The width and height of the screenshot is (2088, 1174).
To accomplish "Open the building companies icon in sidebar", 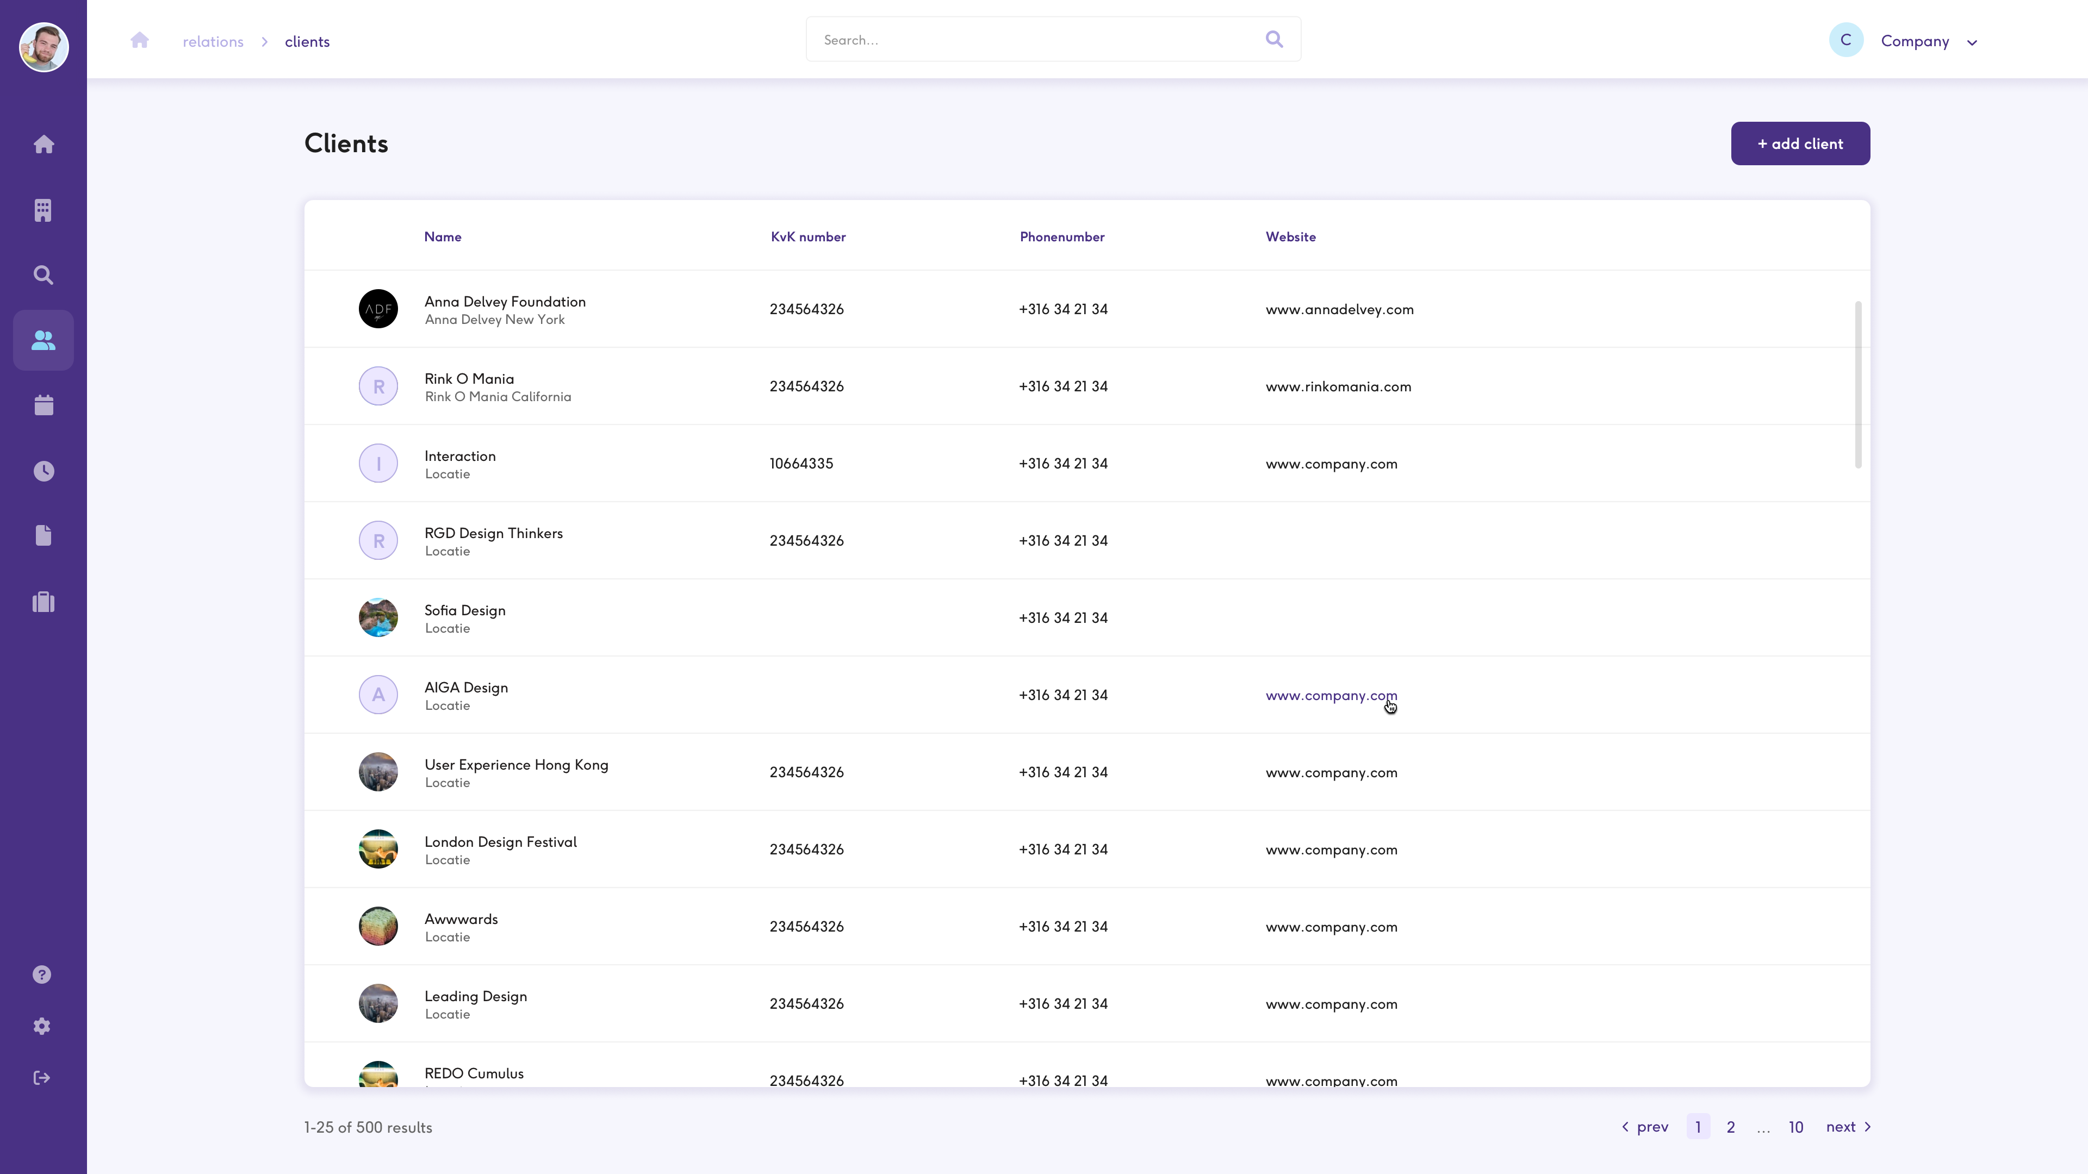I will pyautogui.click(x=43, y=211).
